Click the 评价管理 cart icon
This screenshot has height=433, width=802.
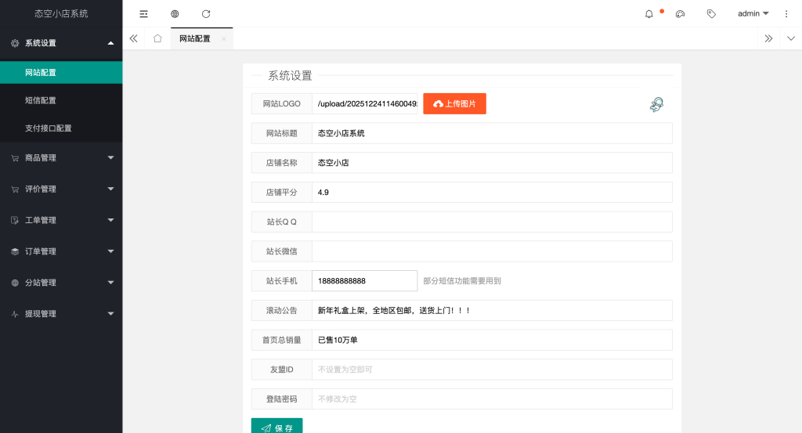coord(15,189)
